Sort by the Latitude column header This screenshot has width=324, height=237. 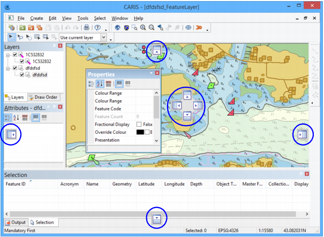(146, 184)
